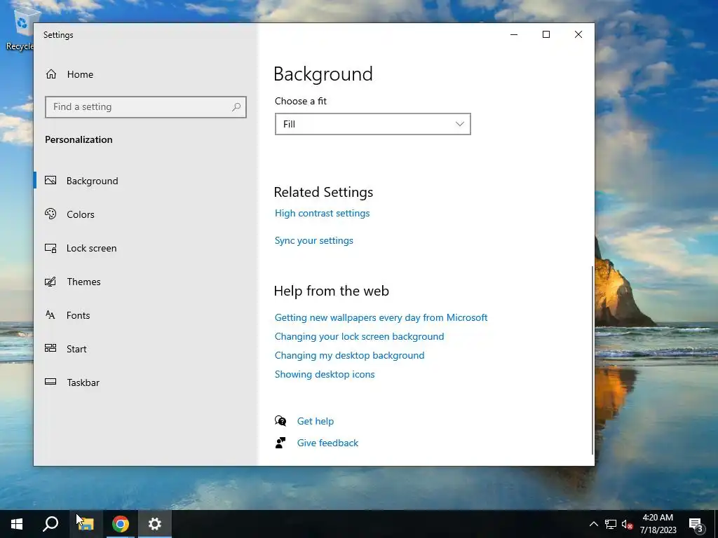Launch Google Chrome from the taskbar
Viewport: 718px width, 538px height.
pyautogui.click(x=121, y=524)
